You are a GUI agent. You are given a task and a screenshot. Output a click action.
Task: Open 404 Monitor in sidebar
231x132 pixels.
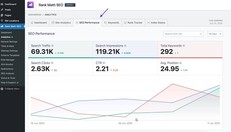(x=7, y=64)
